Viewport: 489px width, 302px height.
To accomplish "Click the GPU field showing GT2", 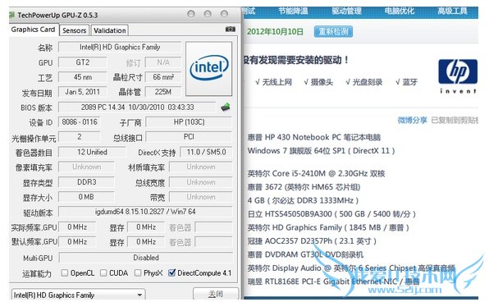I will tap(83, 62).
